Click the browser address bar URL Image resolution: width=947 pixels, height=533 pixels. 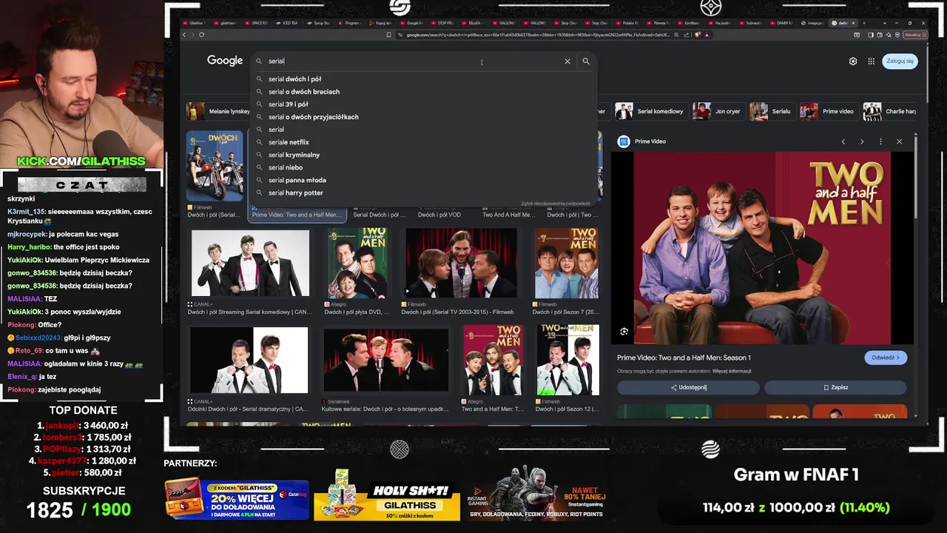click(x=538, y=35)
